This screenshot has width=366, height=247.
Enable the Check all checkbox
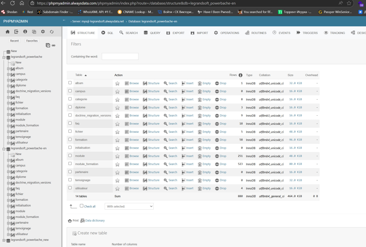click(x=82, y=206)
